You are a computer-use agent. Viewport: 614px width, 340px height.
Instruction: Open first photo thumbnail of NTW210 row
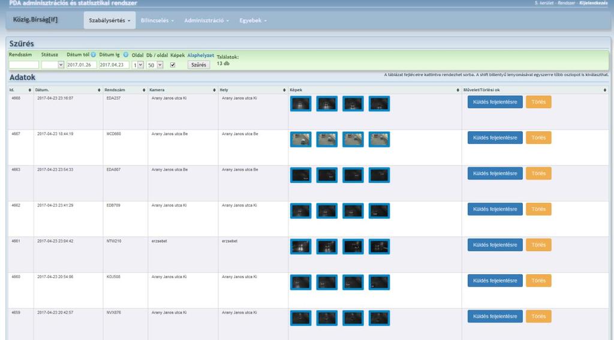click(x=301, y=247)
